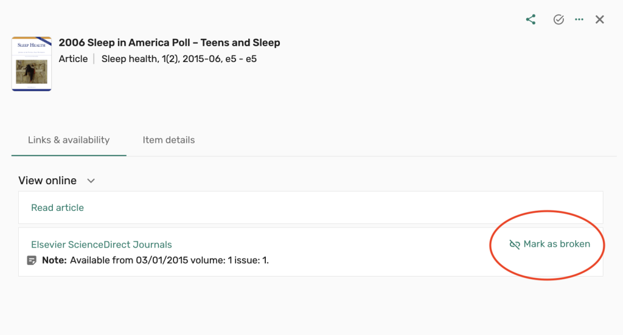Click the note icon before Note text
This screenshot has width=623, height=335.
[x=32, y=260]
